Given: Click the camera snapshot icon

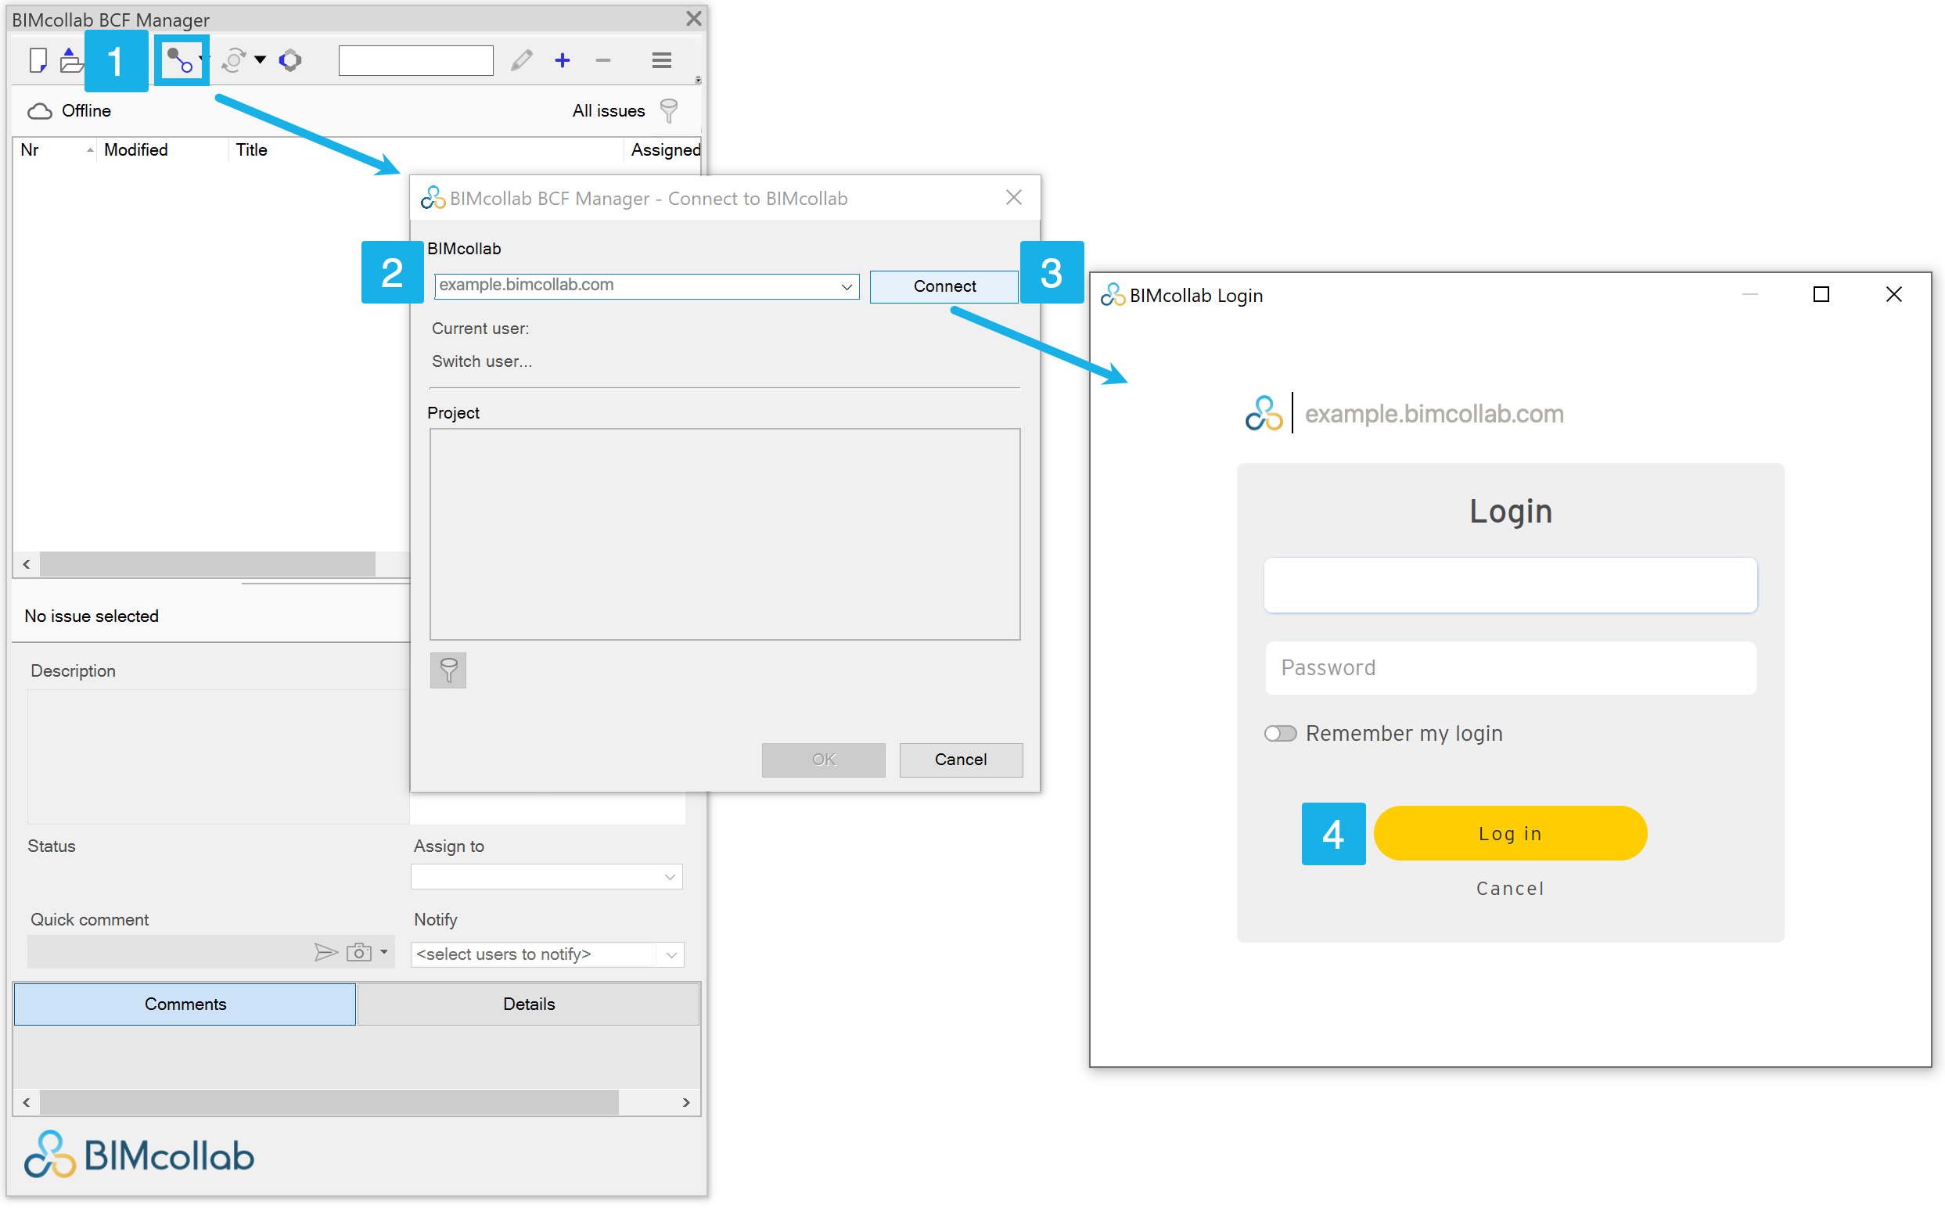Looking at the screenshot, I should pyautogui.click(x=359, y=952).
